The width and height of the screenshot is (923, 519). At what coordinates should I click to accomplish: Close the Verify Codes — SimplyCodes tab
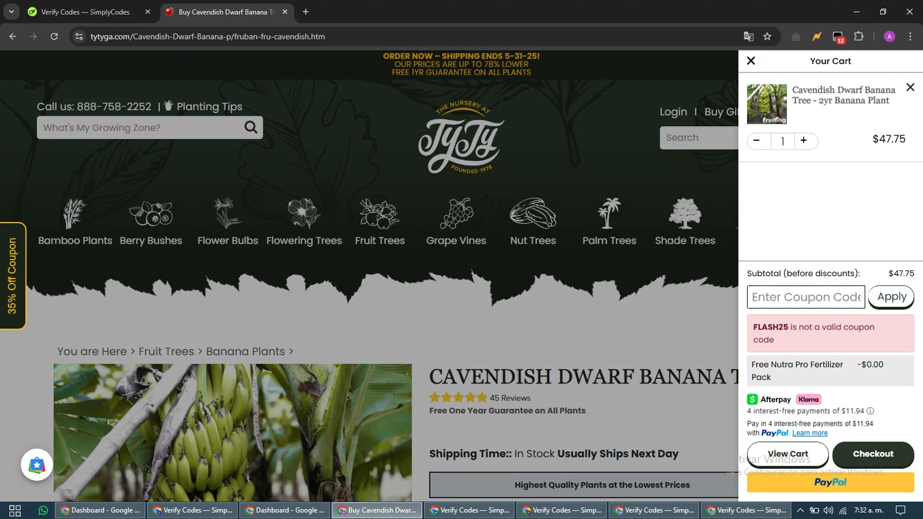pos(148,12)
